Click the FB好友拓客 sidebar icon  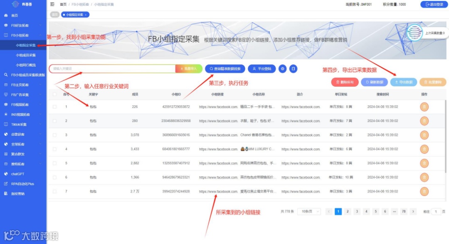[6, 25]
